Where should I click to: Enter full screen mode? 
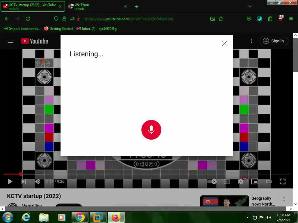[282, 181]
